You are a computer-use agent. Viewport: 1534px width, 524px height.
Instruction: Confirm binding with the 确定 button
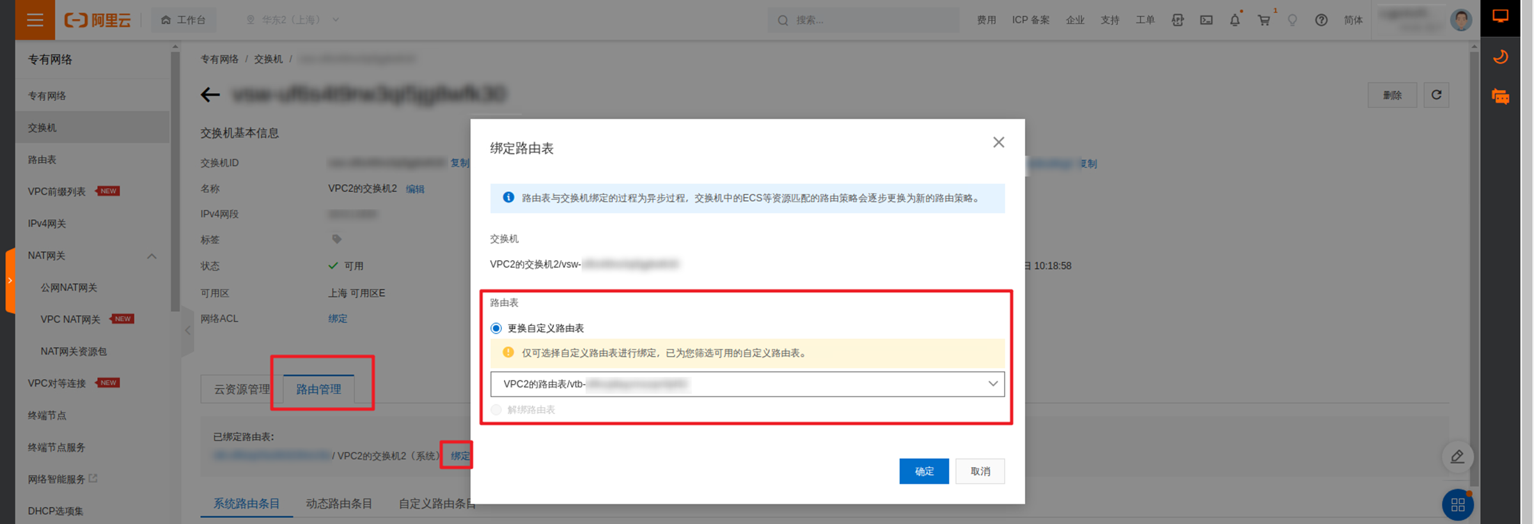coord(923,472)
